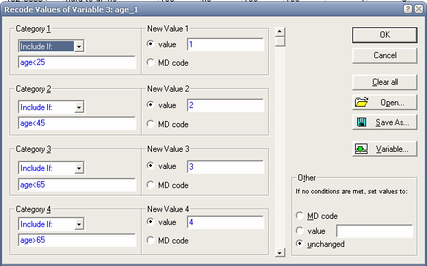Select MD code for New Value 1

151,63
